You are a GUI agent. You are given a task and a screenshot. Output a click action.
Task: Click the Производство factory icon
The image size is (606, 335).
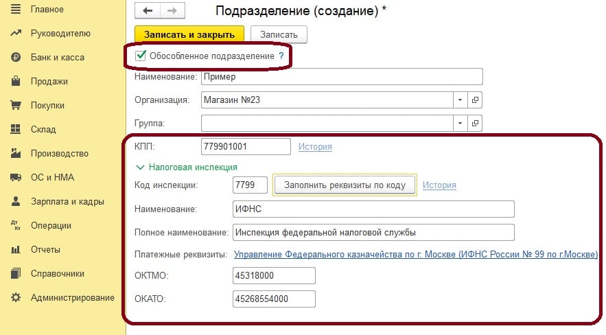pyautogui.click(x=15, y=153)
